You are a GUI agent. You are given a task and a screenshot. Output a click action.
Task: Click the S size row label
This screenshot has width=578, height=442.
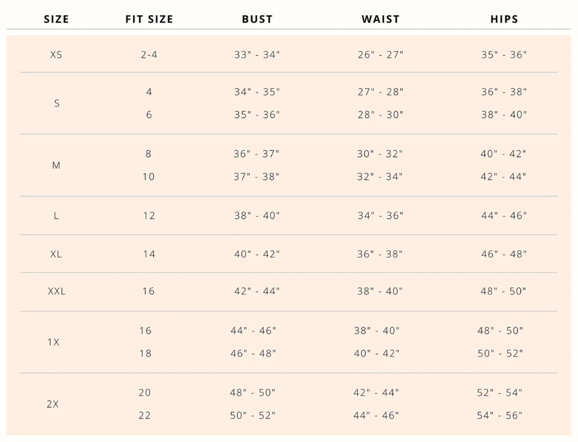click(x=57, y=103)
